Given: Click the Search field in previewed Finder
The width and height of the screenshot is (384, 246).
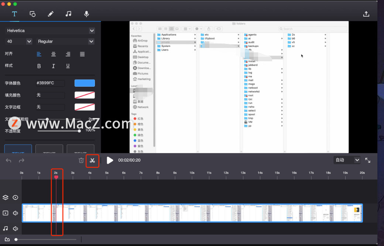Looking at the screenshot, I should [x=313, y=29].
